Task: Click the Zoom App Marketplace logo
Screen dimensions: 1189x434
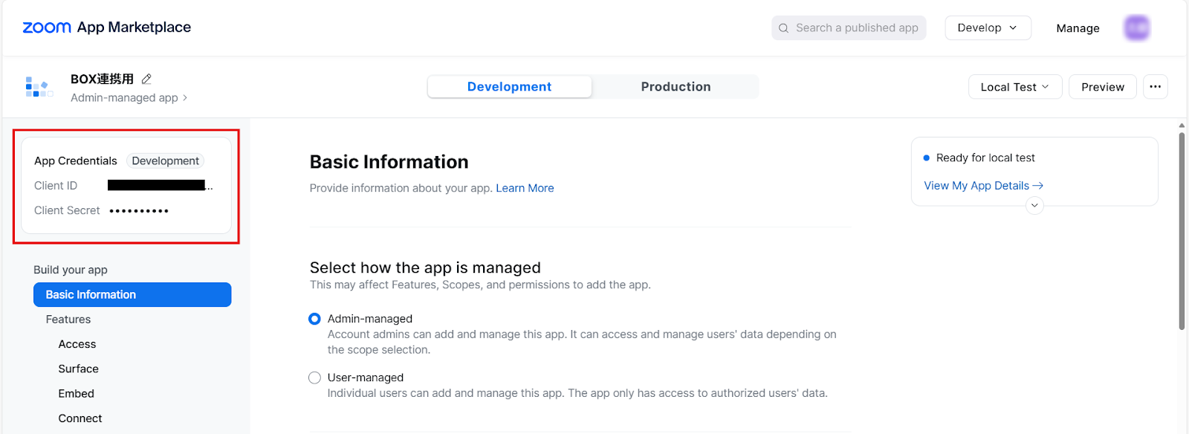Action: click(107, 27)
